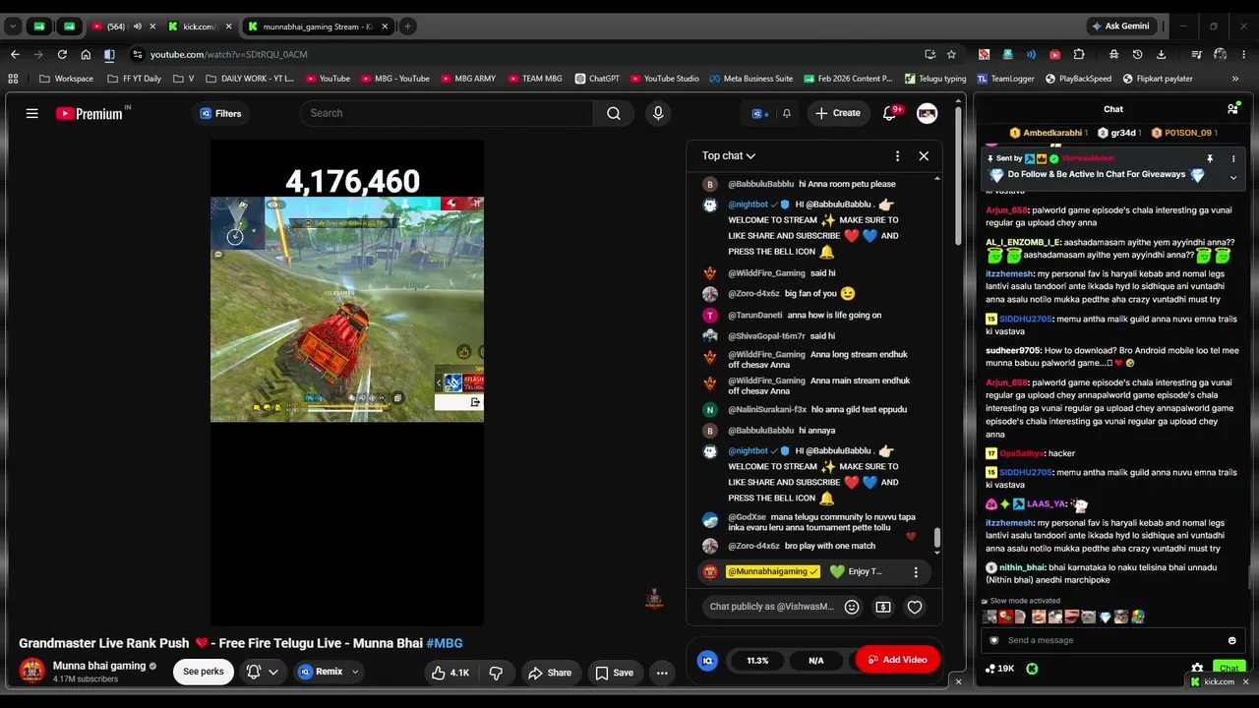Unpin the pinned Kick message
Screen dimensions: 1259x708
[x=1209, y=158]
